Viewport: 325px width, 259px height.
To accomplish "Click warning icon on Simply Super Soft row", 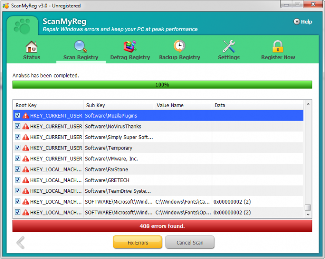I will click(x=26, y=137).
